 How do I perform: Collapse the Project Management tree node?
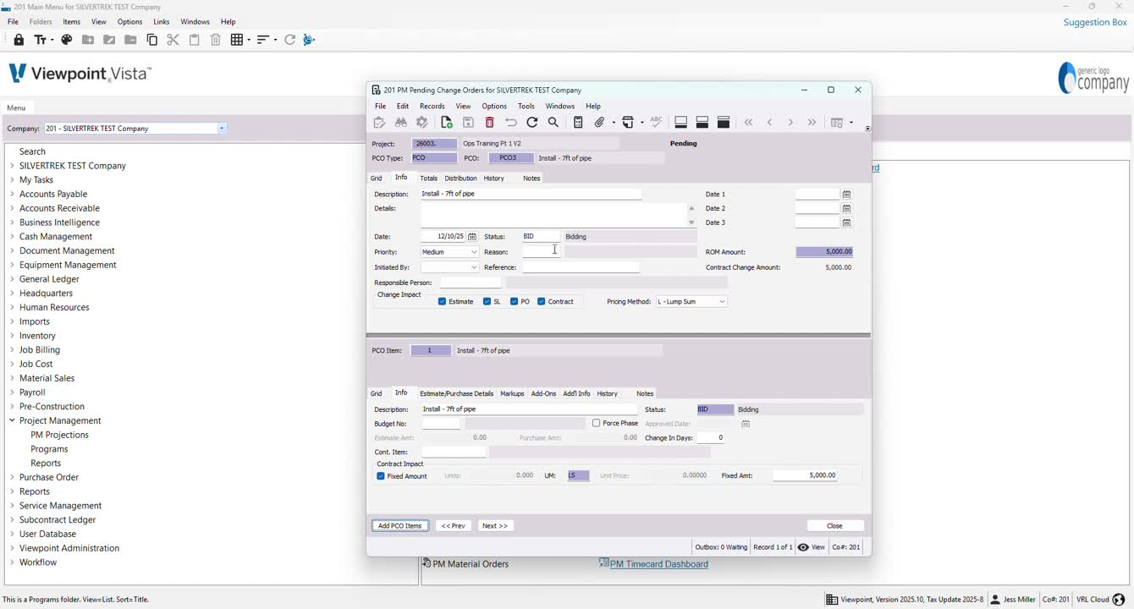click(x=12, y=420)
